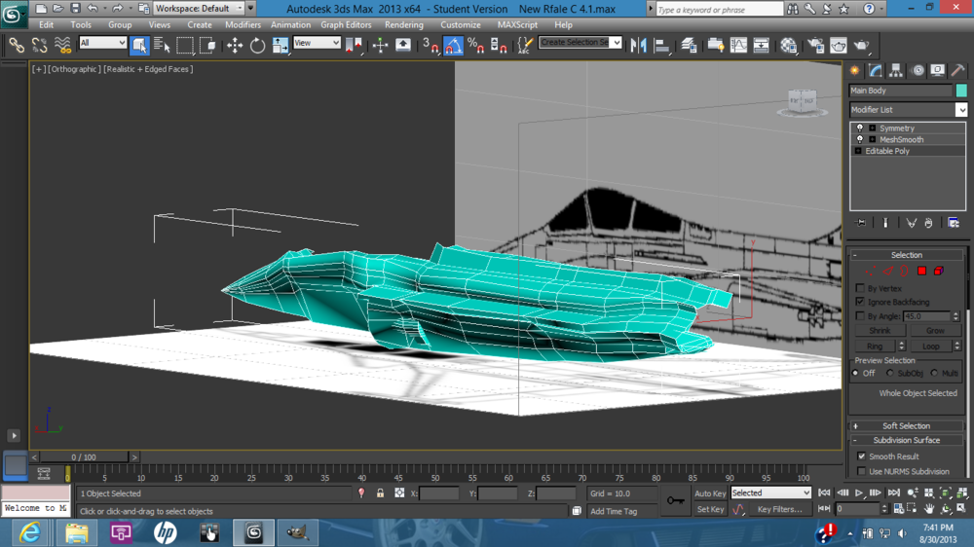Toggle the Angle Snap tool
974x547 pixels.
coord(454,46)
